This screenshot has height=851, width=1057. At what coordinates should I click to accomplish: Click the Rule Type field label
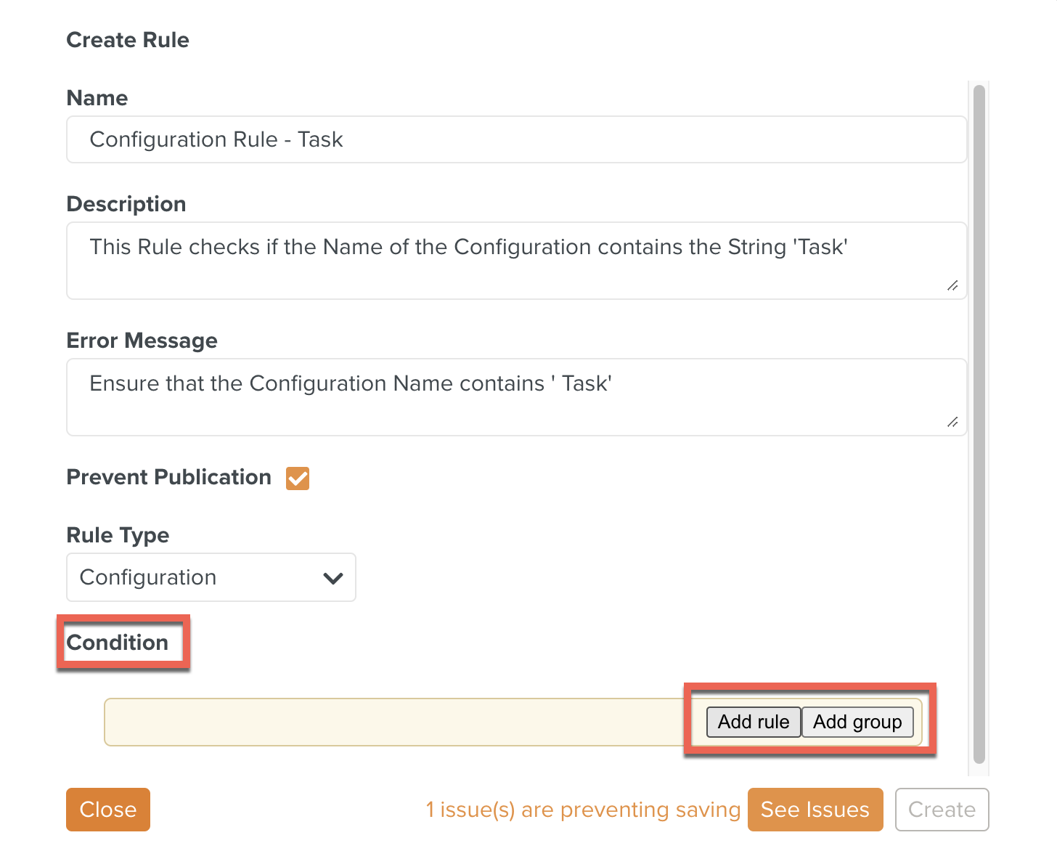118,535
